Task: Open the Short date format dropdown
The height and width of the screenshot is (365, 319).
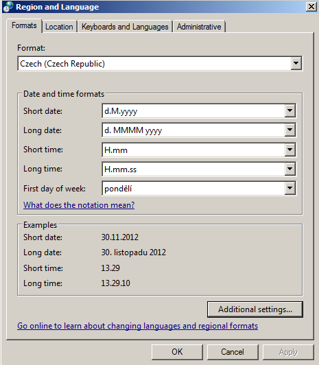Action: click(x=290, y=111)
